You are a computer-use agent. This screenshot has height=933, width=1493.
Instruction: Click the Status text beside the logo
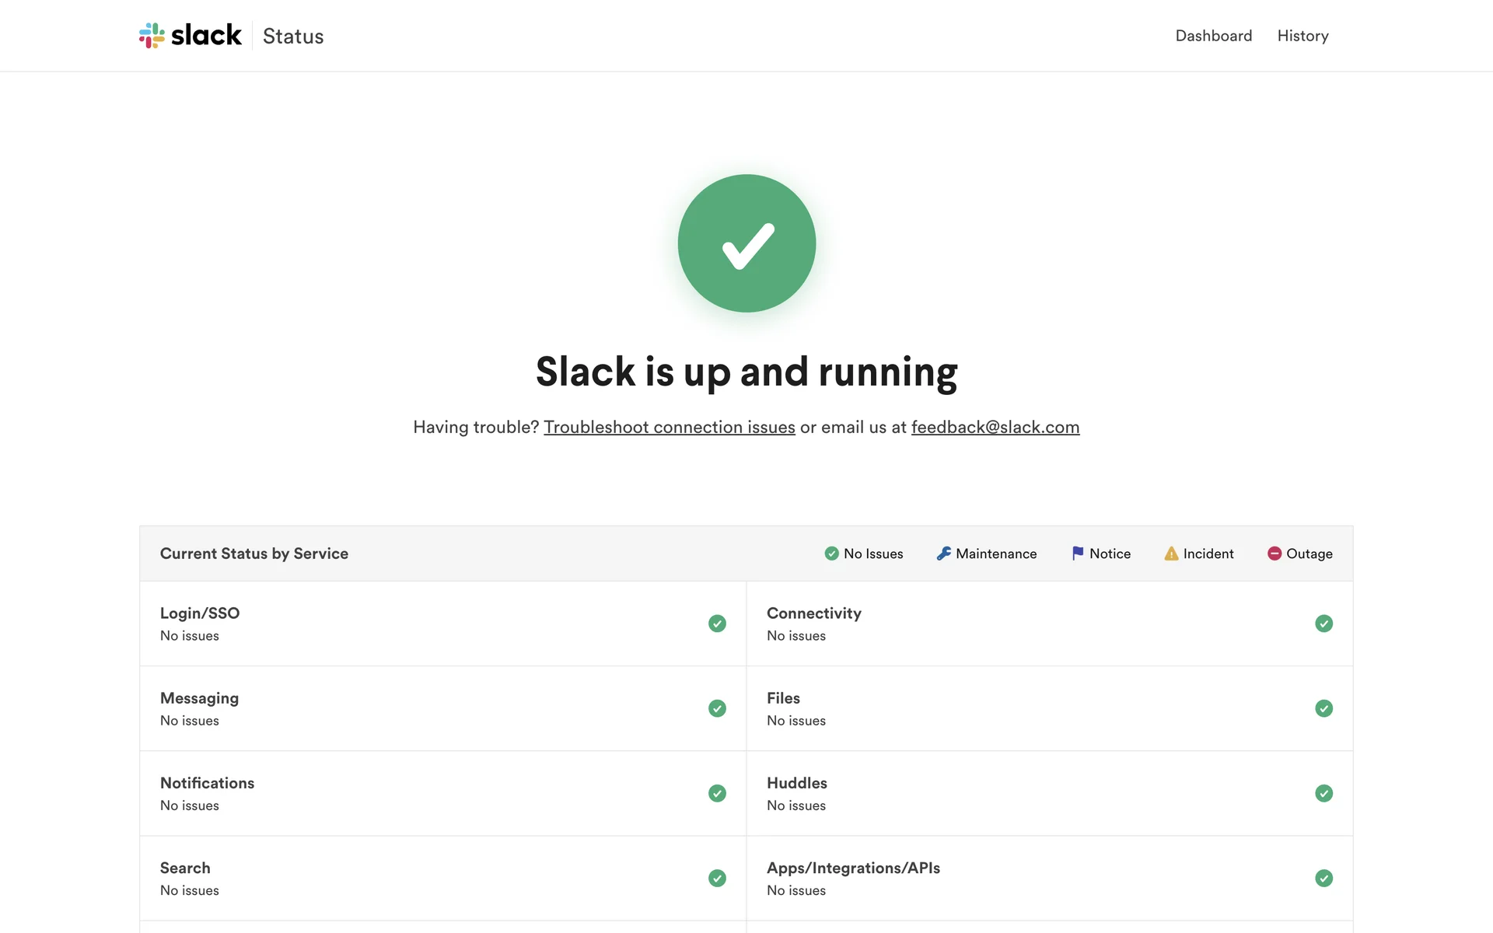tap(293, 37)
